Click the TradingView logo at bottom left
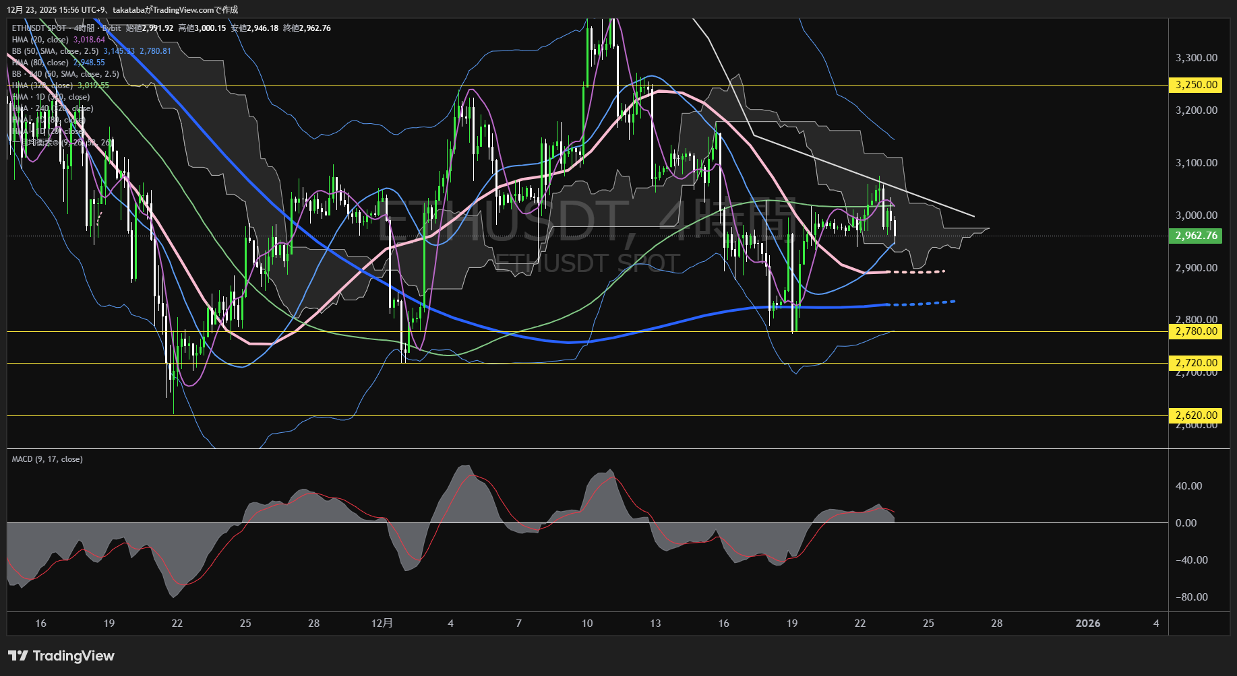1237x676 pixels. point(61,656)
